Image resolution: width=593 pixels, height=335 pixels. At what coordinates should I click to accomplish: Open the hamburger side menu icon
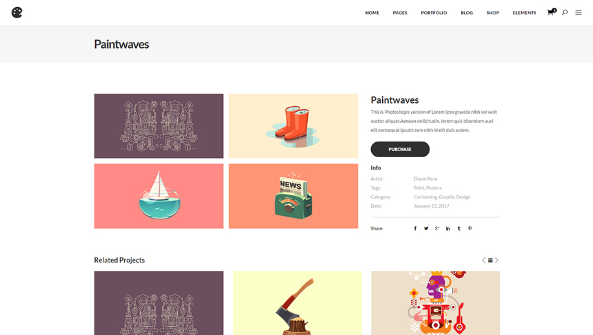(578, 12)
